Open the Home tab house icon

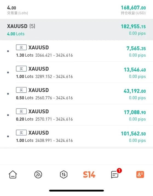13,174
